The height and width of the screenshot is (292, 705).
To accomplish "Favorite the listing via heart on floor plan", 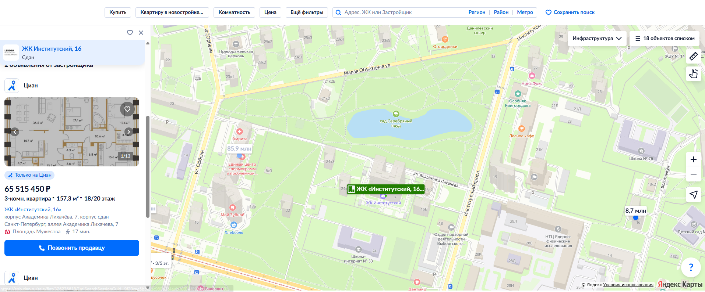I will click(x=127, y=109).
